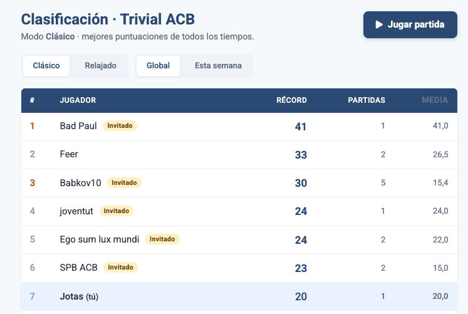Screen dimensions: 468x314
Task: Click the Invitado badge next to SPB ACB
Action: [x=120, y=268]
